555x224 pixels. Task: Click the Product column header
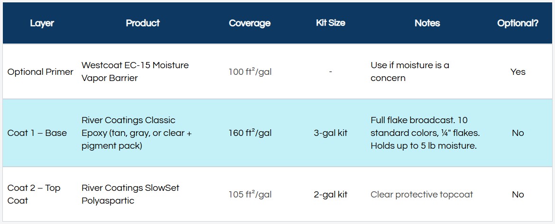tap(143, 23)
